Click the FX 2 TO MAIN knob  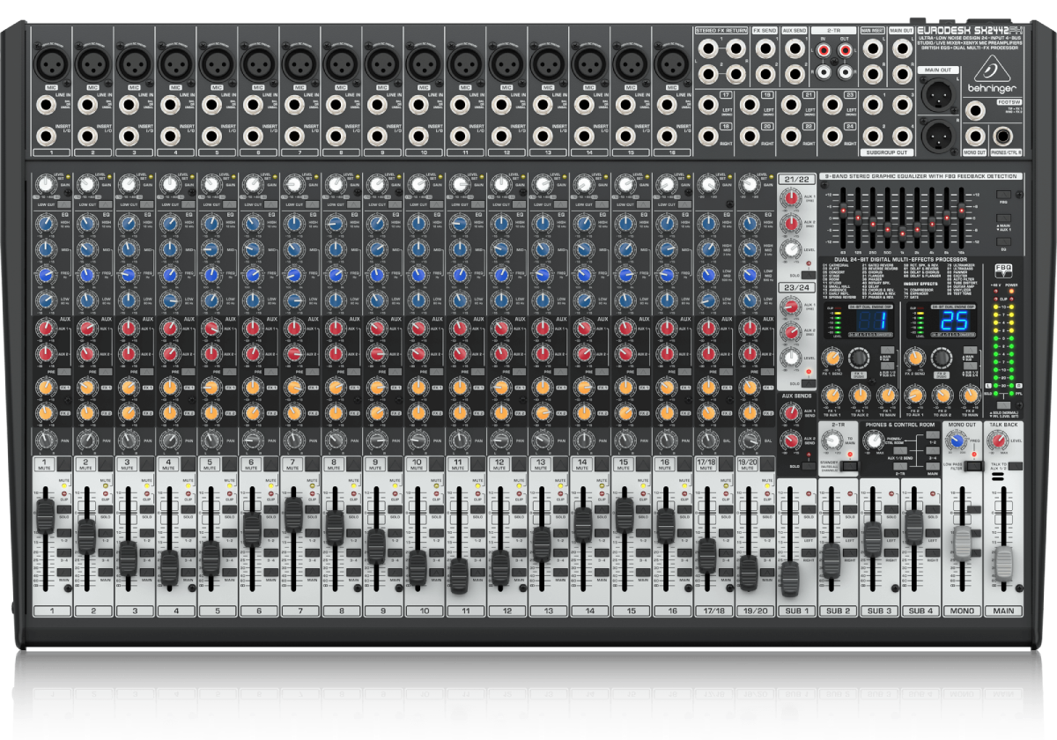(969, 395)
